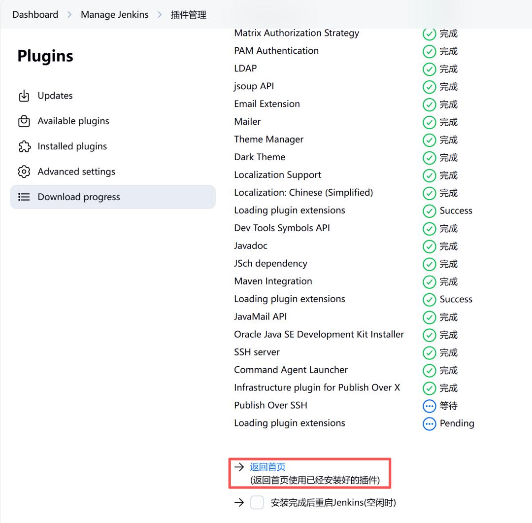Click the Plugins page heading
Screen dimensions: 532x523
45,56
